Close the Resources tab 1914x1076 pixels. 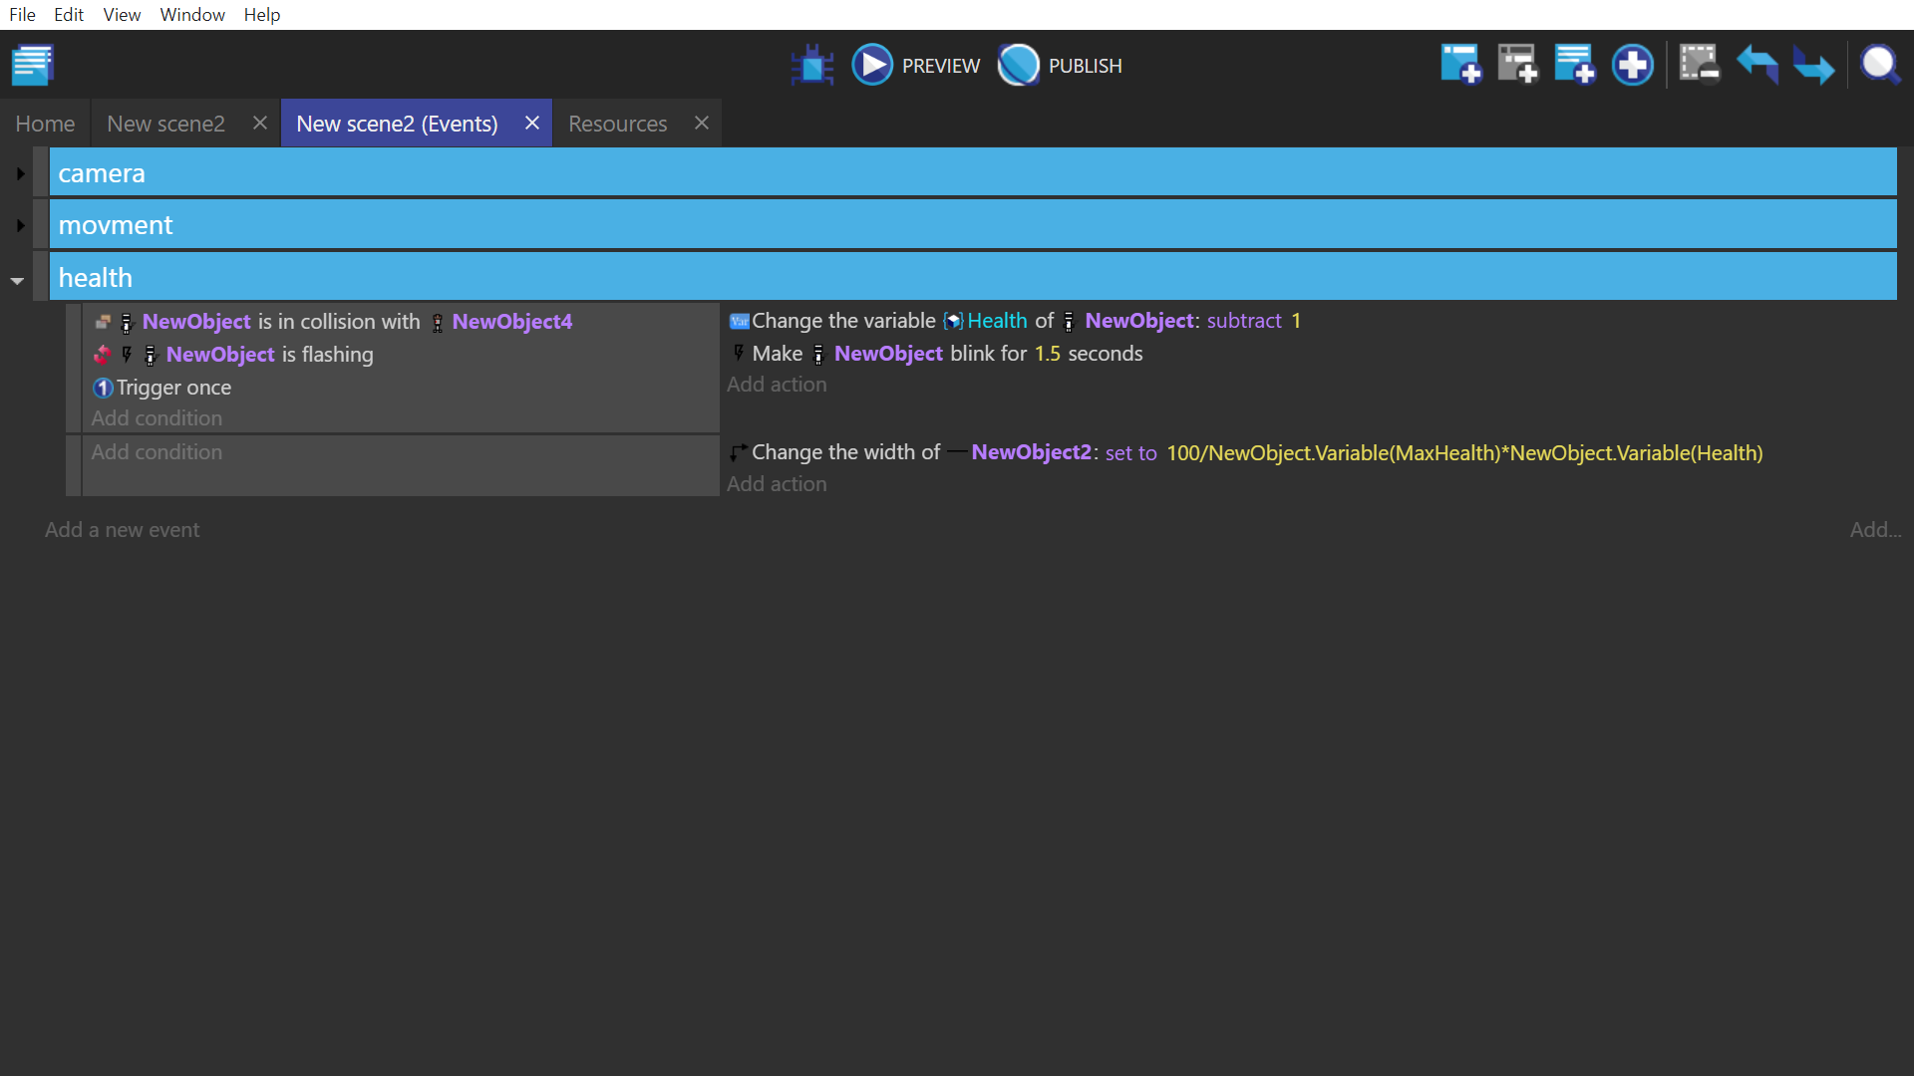point(702,123)
